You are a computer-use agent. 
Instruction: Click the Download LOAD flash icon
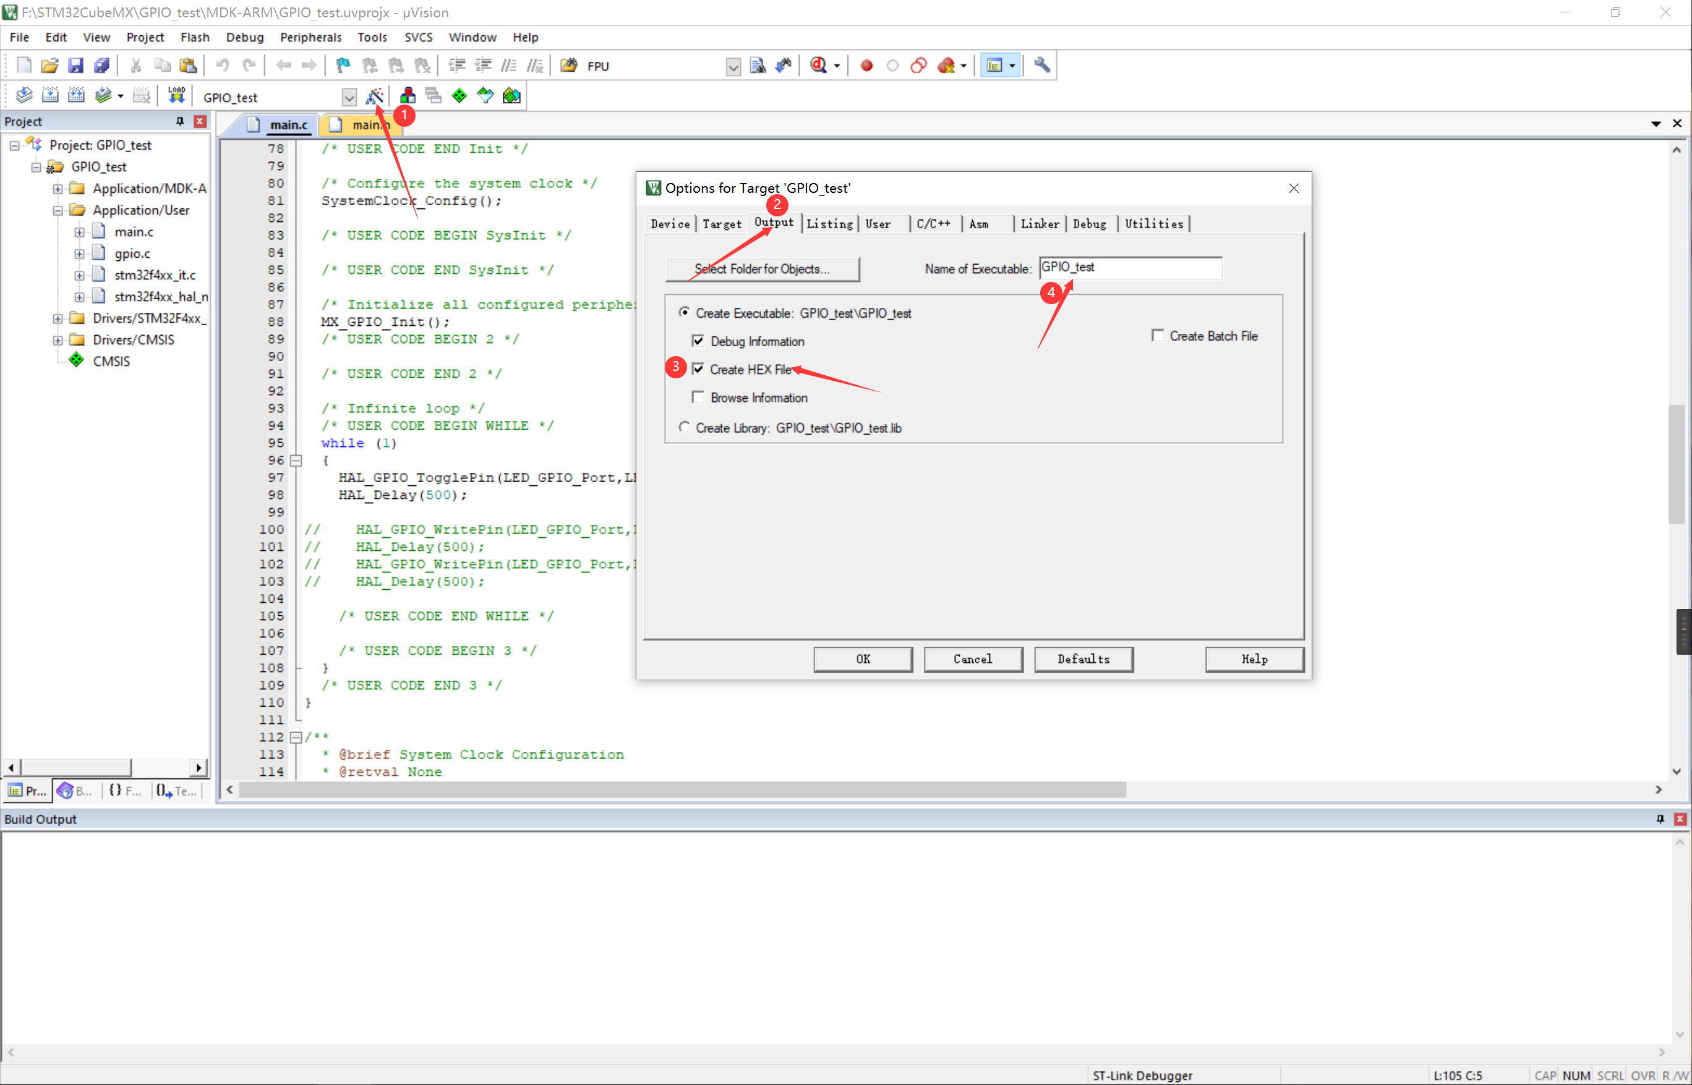176,95
